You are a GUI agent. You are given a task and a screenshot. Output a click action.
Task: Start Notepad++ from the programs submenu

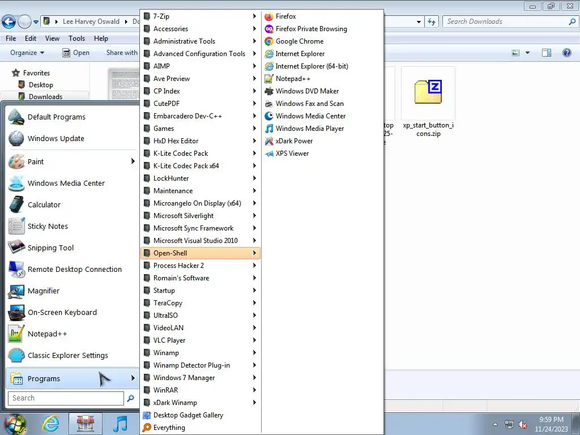(287, 79)
